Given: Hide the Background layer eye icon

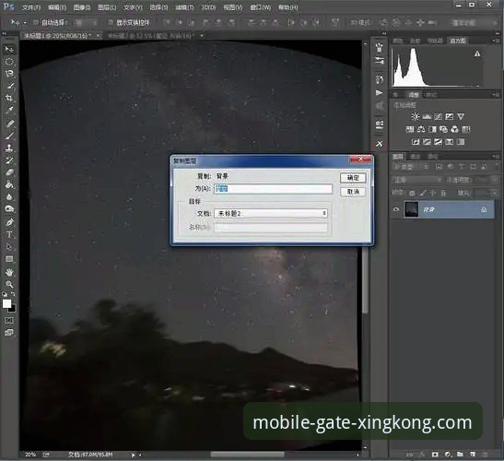Looking at the screenshot, I should 396,209.
